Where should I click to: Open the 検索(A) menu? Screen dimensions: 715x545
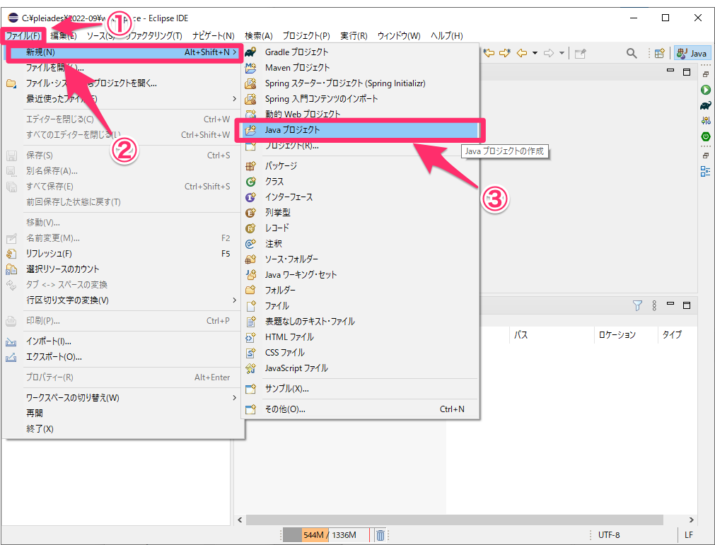click(x=259, y=35)
